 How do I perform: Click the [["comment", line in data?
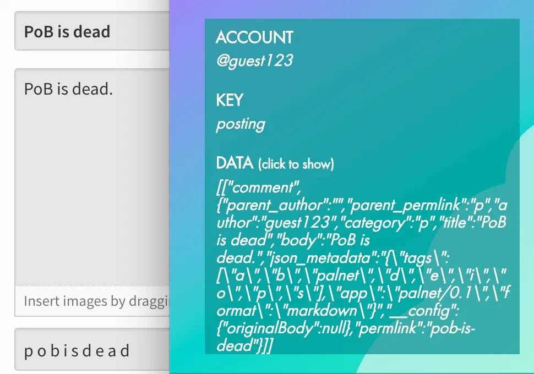(x=259, y=188)
